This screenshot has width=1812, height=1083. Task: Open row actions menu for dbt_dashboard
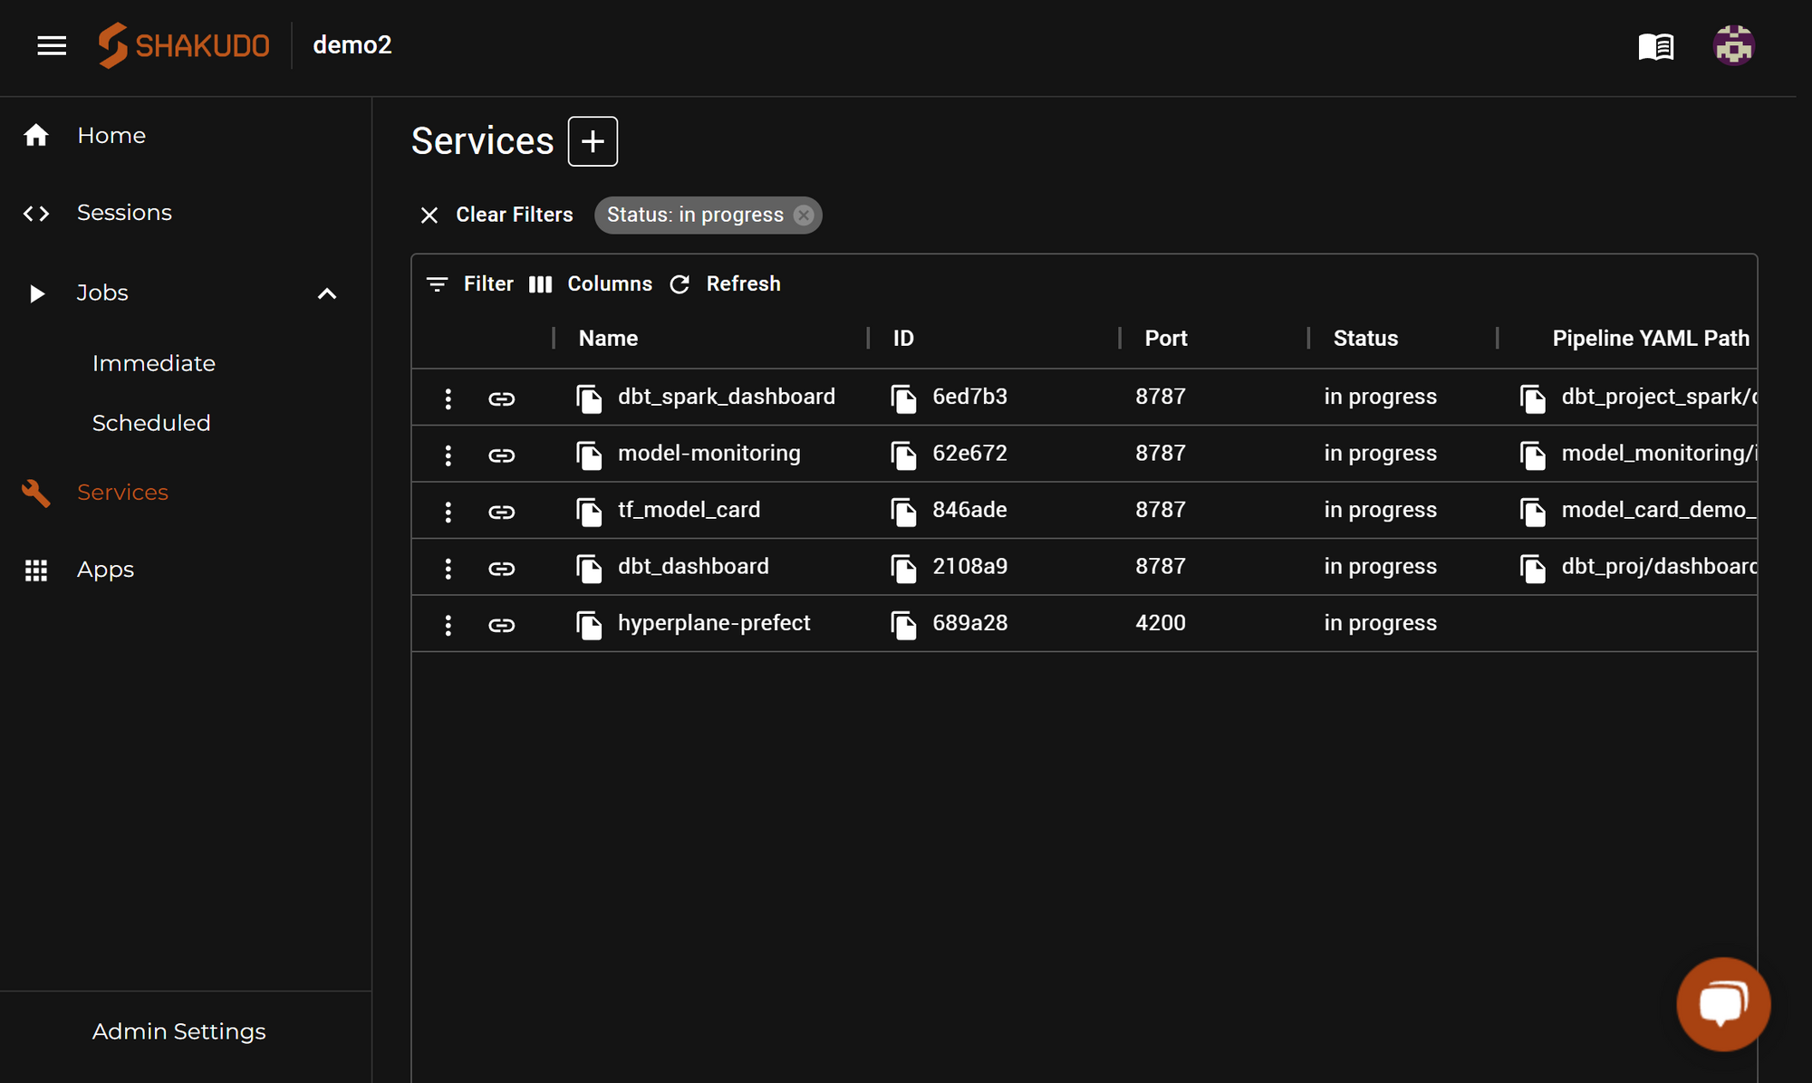pyautogui.click(x=448, y=569)
